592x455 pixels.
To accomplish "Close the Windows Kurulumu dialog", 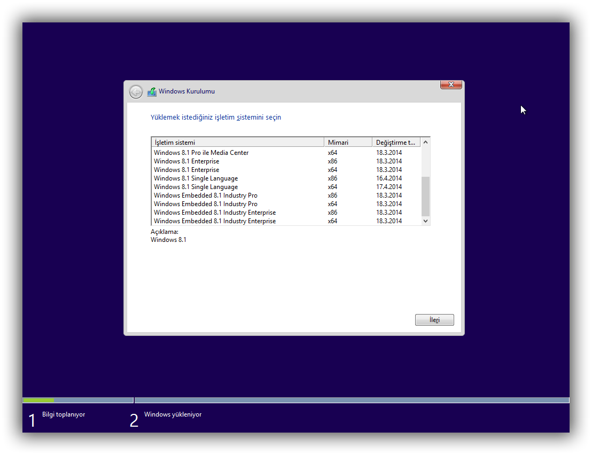I will [451, 84].
